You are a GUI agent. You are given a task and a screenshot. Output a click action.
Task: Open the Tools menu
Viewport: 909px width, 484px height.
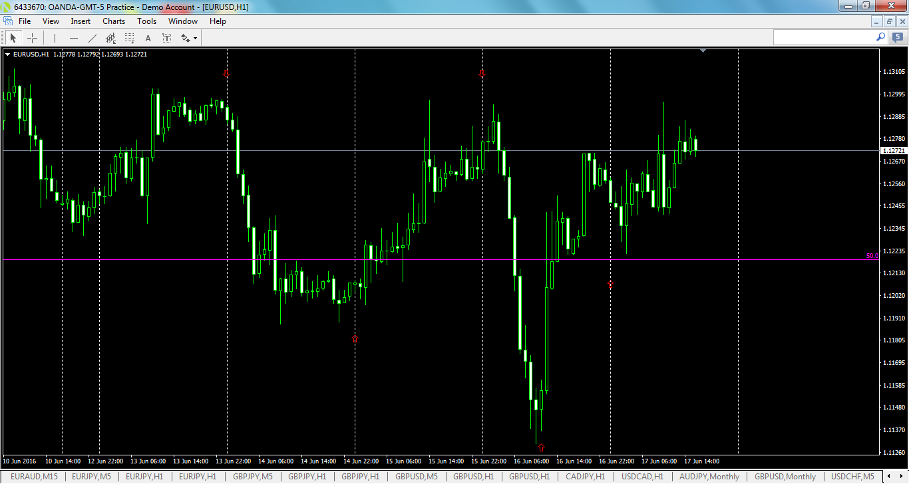click(x=146, y=21)
